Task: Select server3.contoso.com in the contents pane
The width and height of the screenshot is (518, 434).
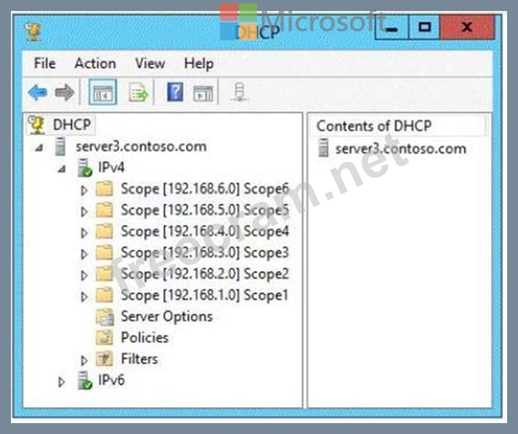Action: [392, 149]
